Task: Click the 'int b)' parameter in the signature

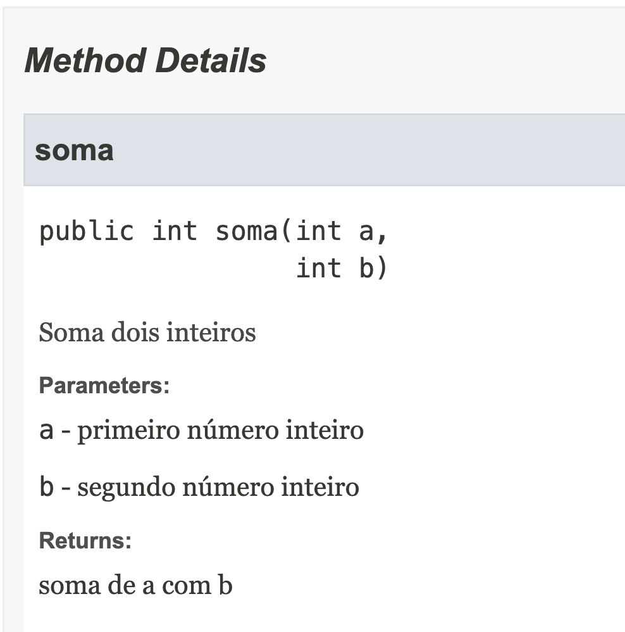Action: tap(342, 269)
